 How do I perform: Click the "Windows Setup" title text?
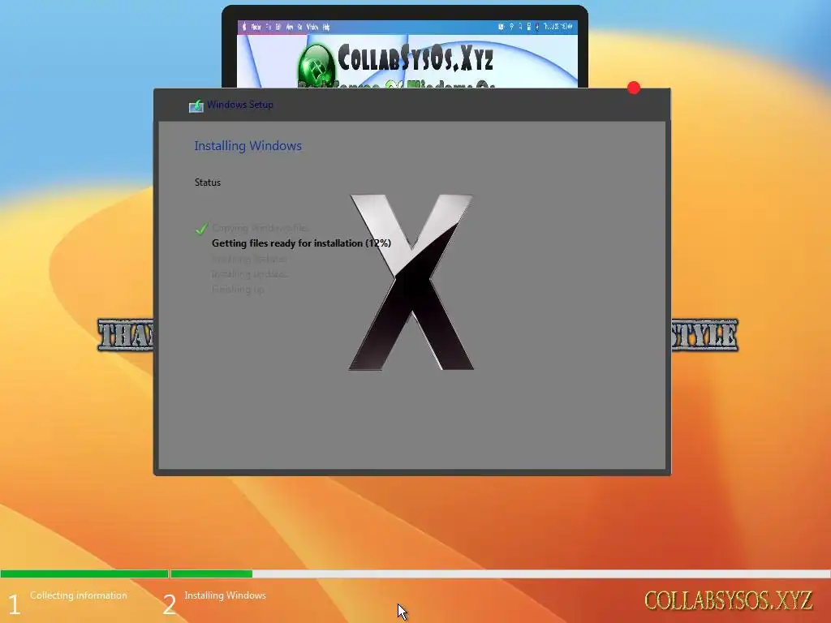coord(240,105)
